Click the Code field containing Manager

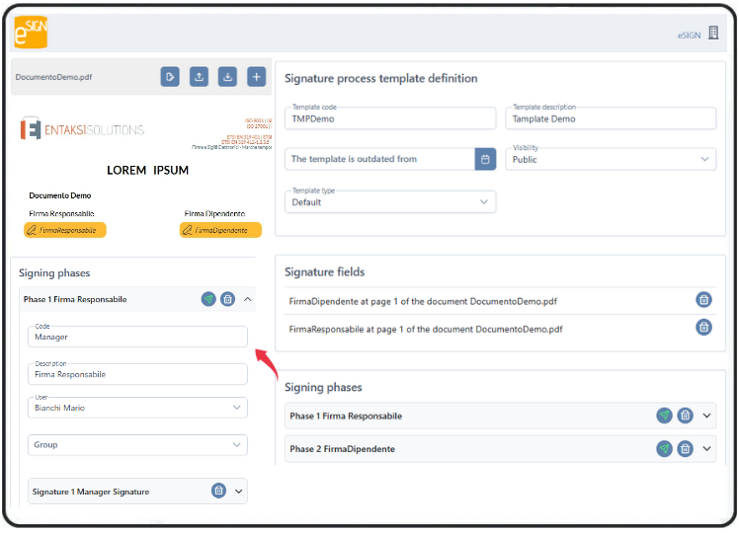(x=137, y=337)
